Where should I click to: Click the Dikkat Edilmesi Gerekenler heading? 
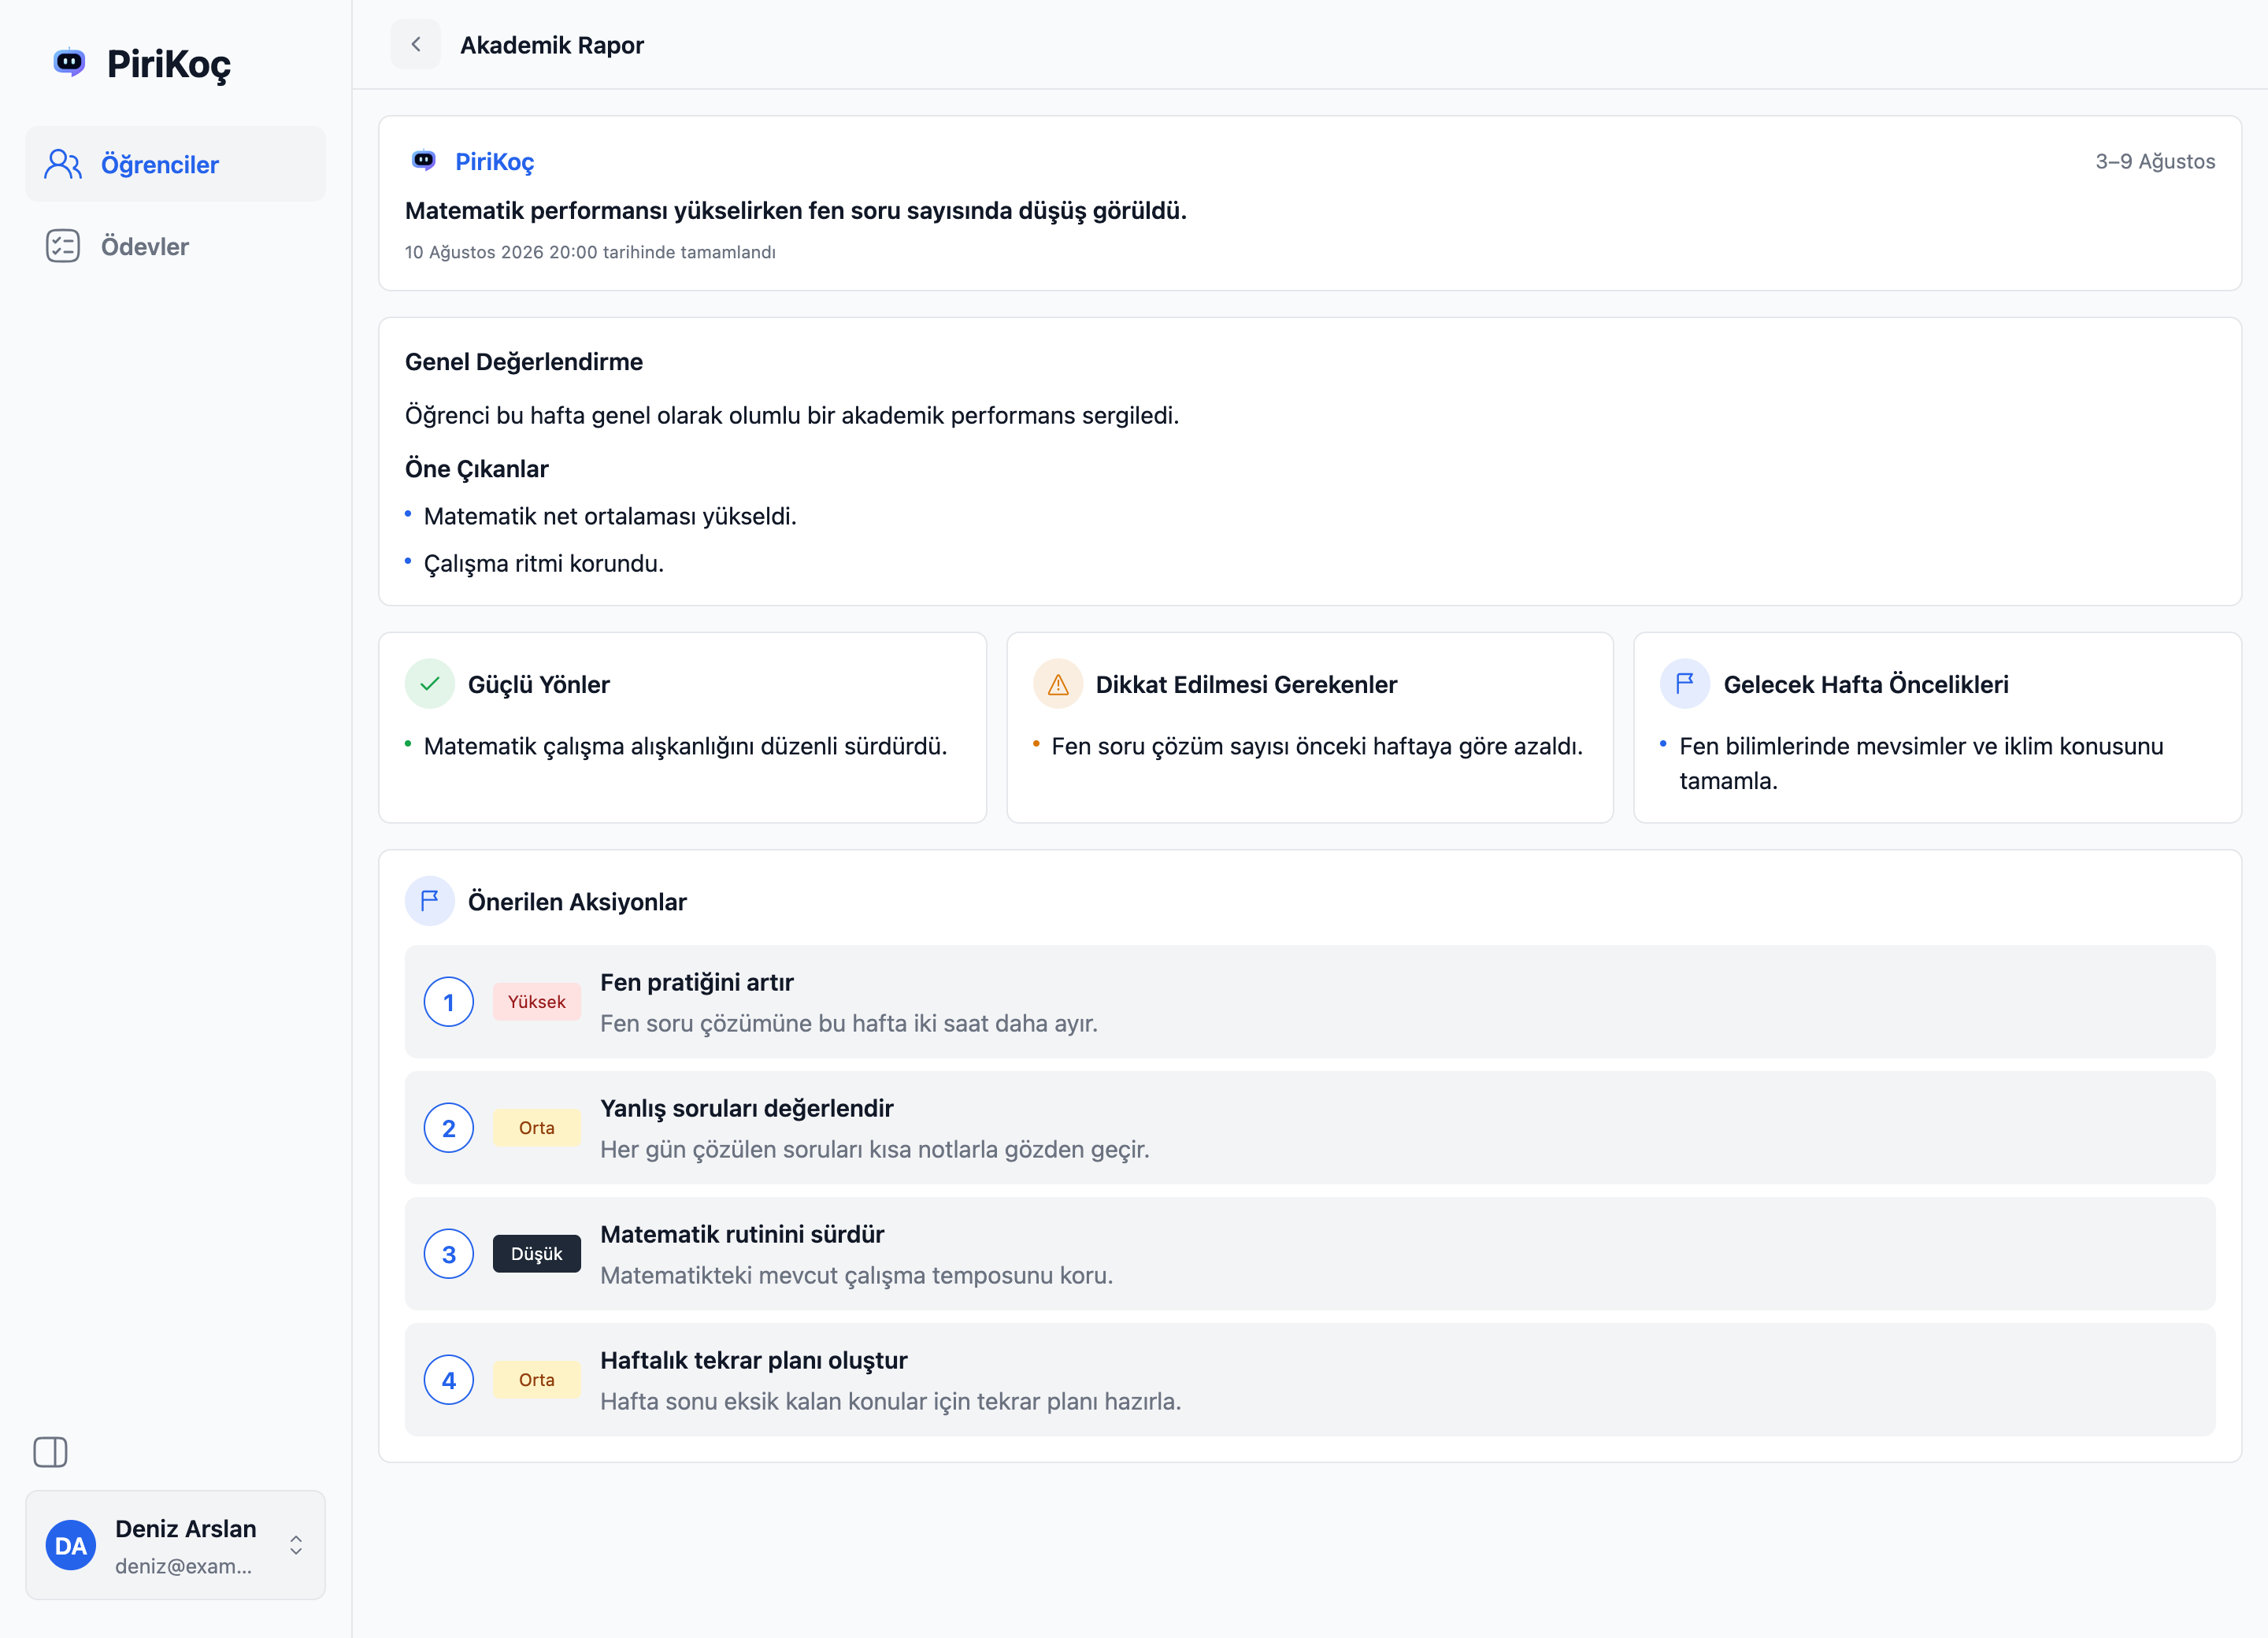pyautogui.click(x=1246, y=684)
